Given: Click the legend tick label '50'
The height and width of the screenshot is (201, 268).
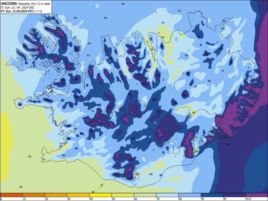Looking at the screenshot, I should point(113,199).
